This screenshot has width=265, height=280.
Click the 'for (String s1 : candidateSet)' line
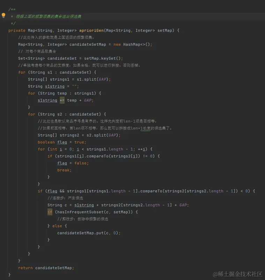(57, 72)
